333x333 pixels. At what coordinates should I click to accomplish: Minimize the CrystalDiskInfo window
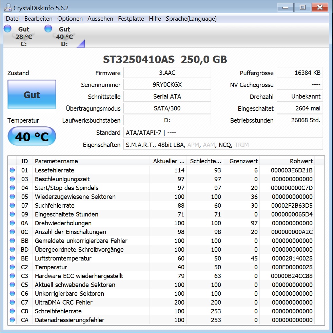pyautogui.click(x=285, y=8)
